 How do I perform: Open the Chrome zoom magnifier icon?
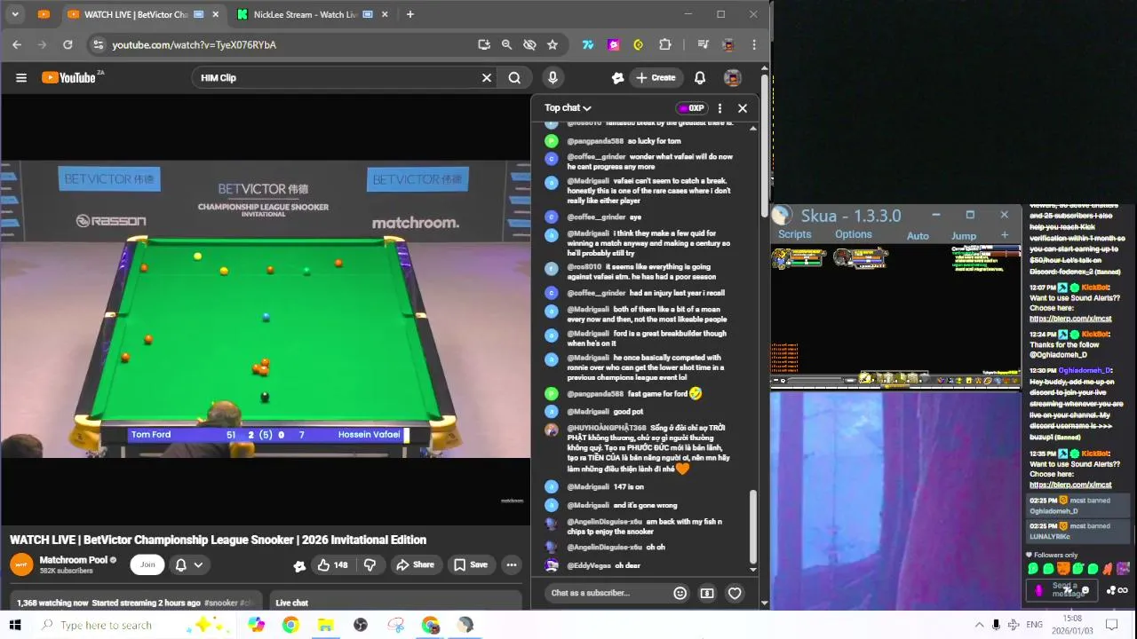click(x=506, y=44)
